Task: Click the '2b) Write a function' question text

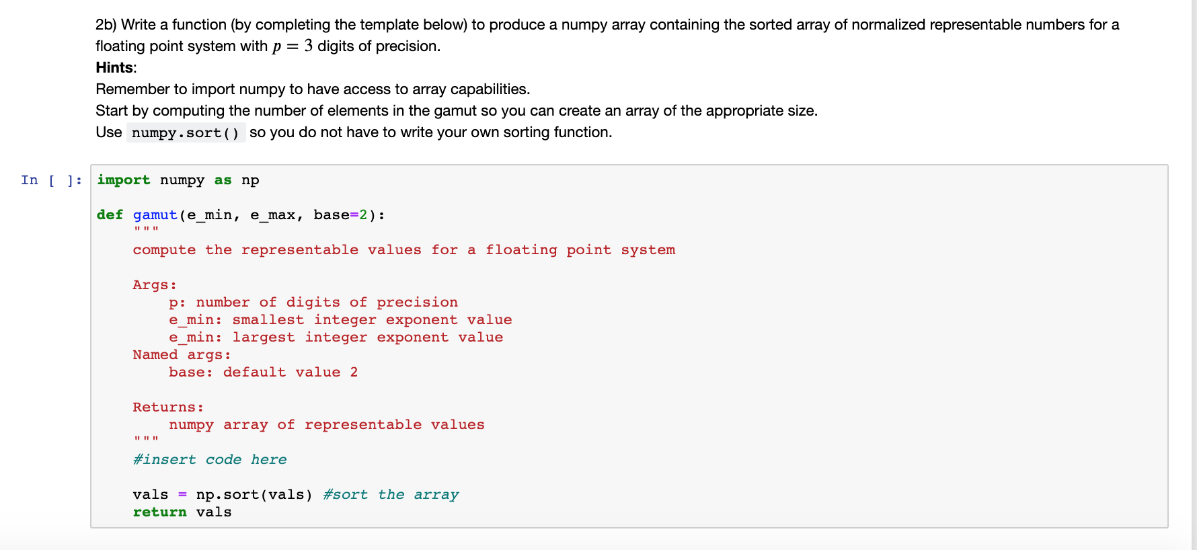Action: pos(607,36)
